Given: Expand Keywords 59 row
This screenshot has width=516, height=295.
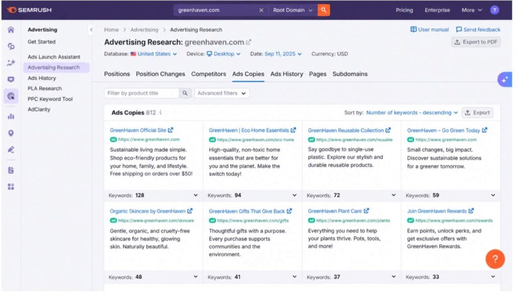Looking at the screenshot, I should pyautogui.click(x=450, y=195).
